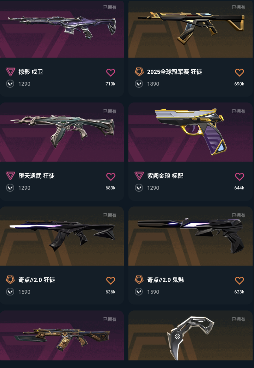This screenshot has width=254, height=368.
Task: Click the pink tier icon beside 掠影 戍卫
Action: point(10,72)
